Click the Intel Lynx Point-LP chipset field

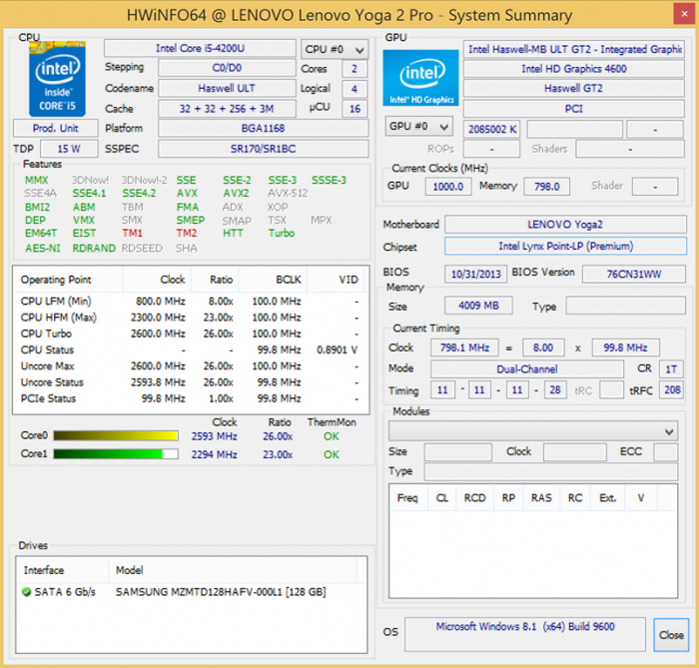click(565, 247)
